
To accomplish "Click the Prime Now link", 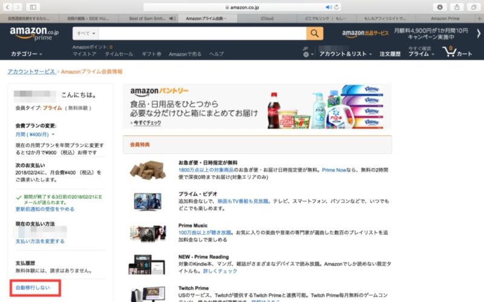I will [334, 170].
